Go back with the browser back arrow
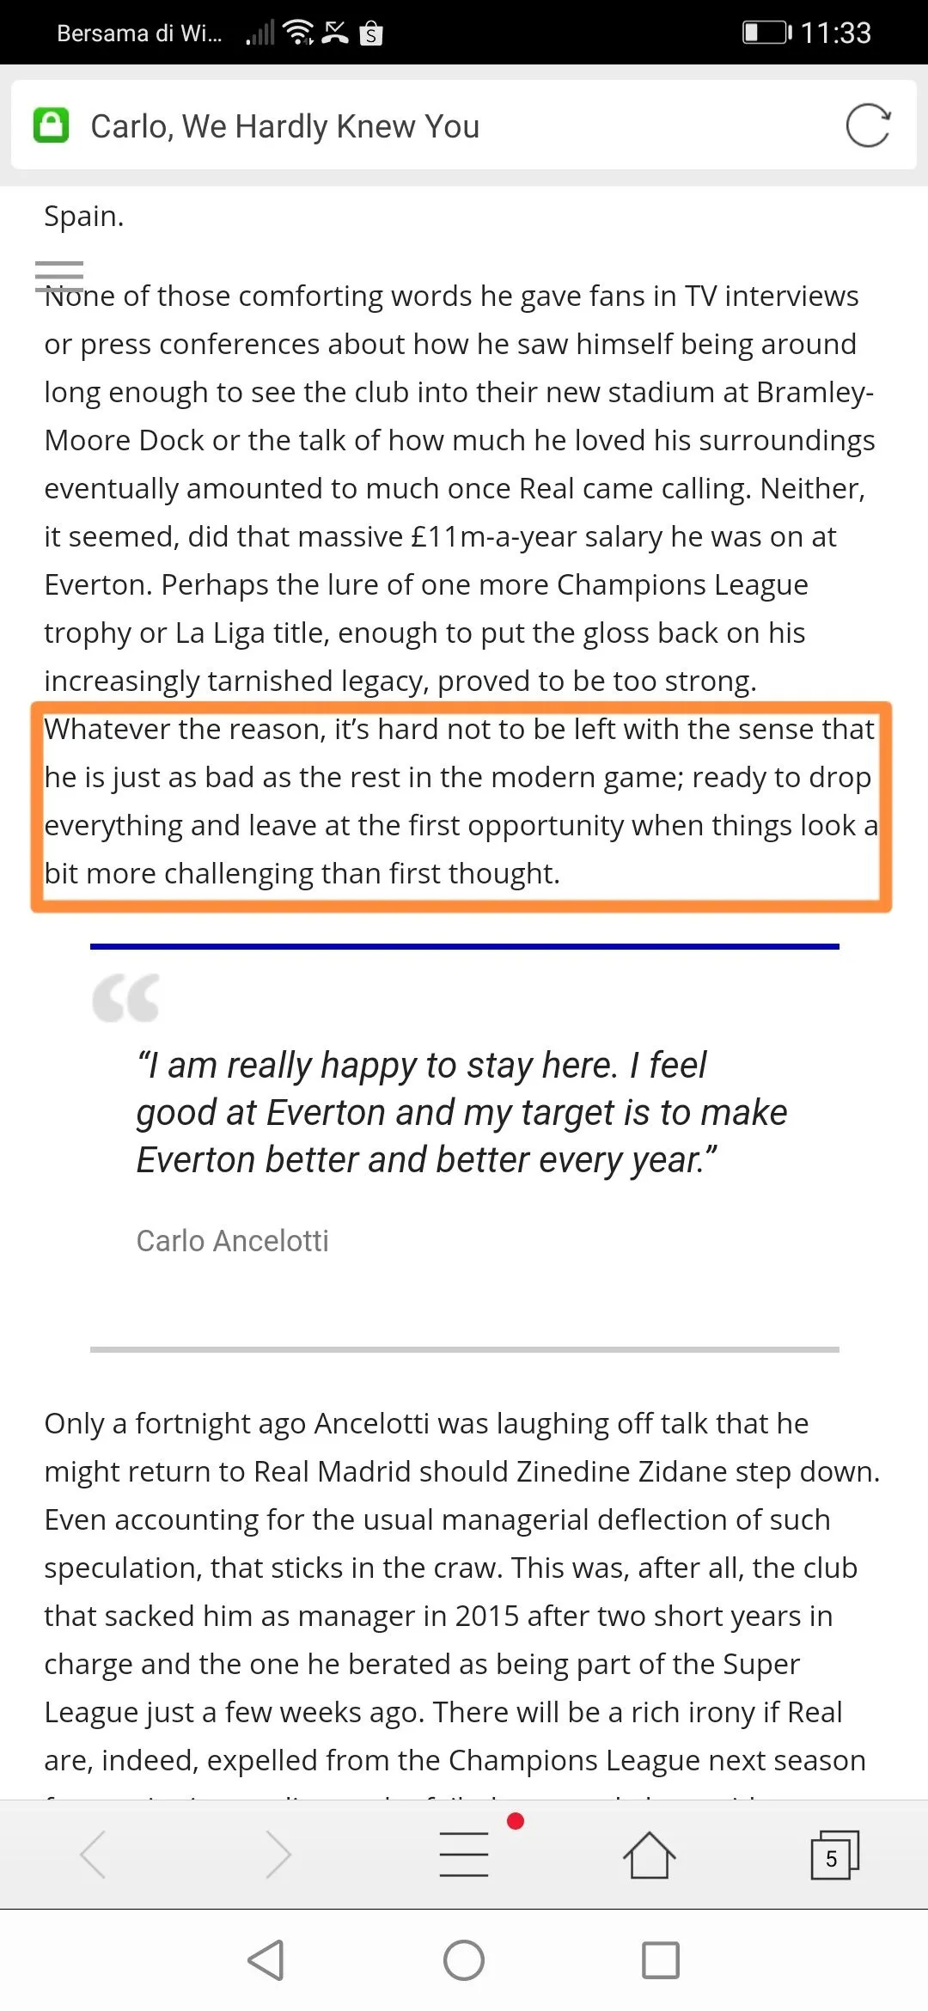Screen dimensions: 928x2011 point(93,1854)
